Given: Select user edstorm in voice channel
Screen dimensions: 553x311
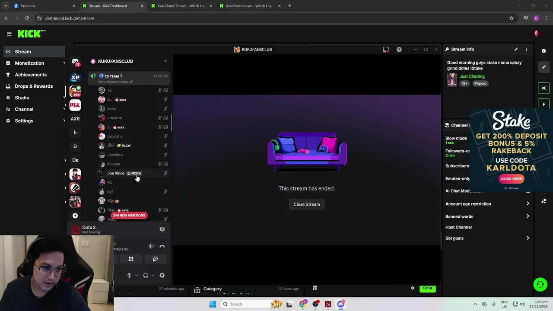Looking at the screenshot, I should click(x=133, y=118).
